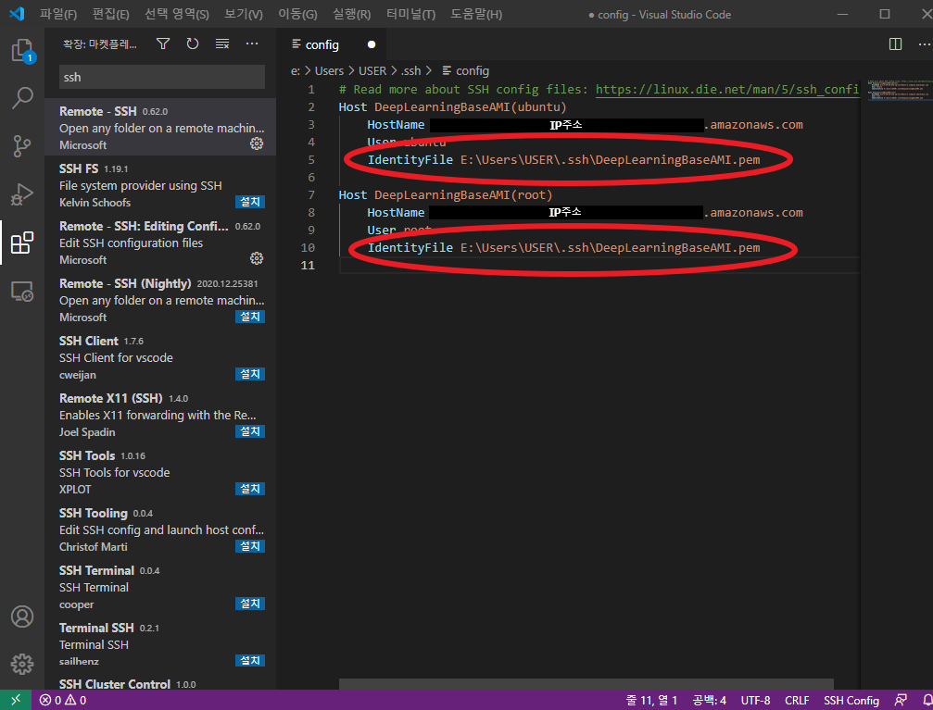Install the Terminal SSH extension
933x710 pixels.
250,661
